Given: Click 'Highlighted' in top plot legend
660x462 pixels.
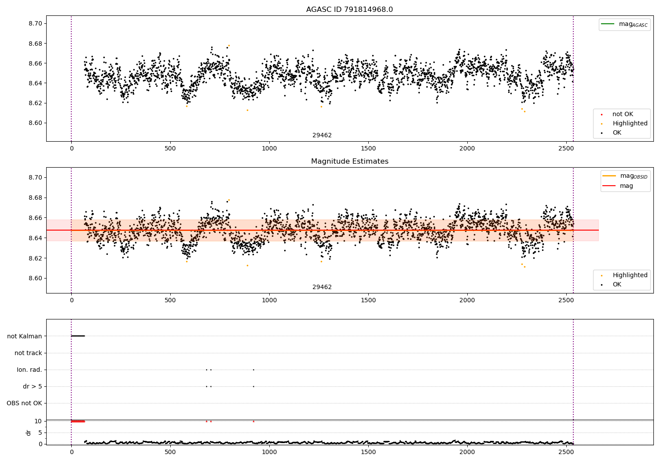Looking at the screenshot, I should (x=630, y=124).
